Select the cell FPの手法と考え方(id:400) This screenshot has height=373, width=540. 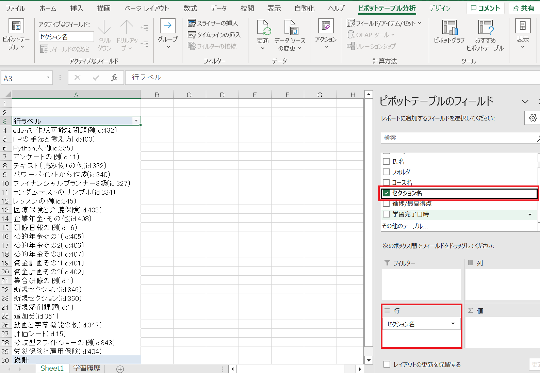[76, 139]
